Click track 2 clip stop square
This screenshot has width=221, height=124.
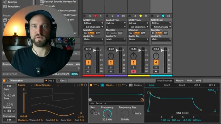click(107, 16)
